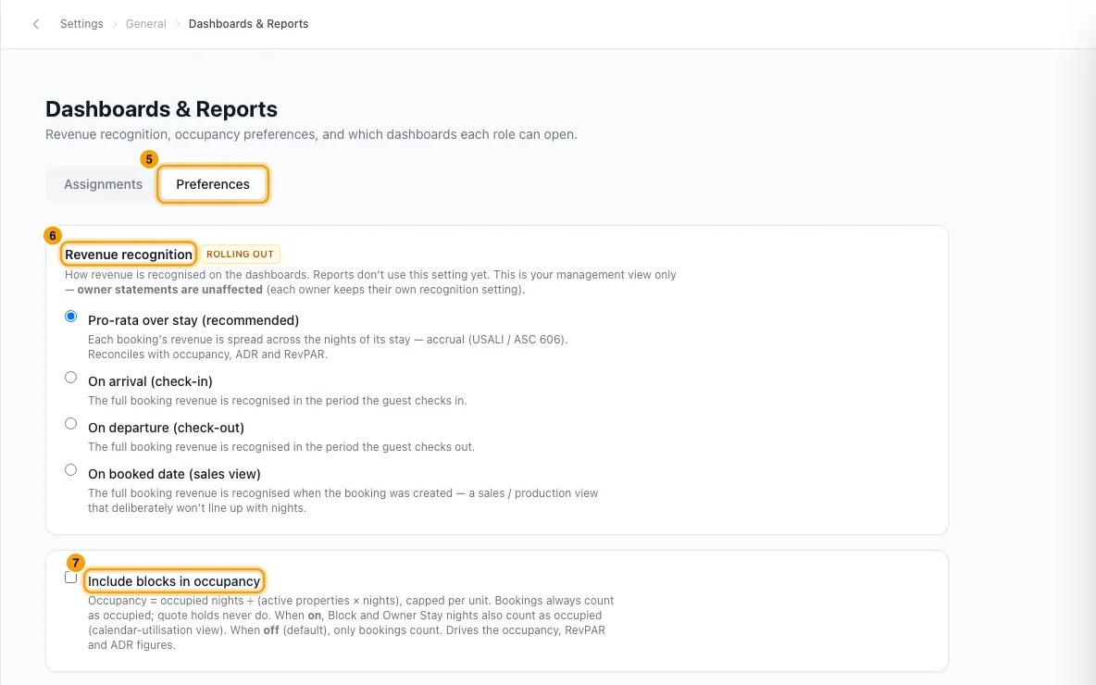The image size is (1096, 685).
Task: Click the Dashboards & Reports page title
Action: pos(161,109)
